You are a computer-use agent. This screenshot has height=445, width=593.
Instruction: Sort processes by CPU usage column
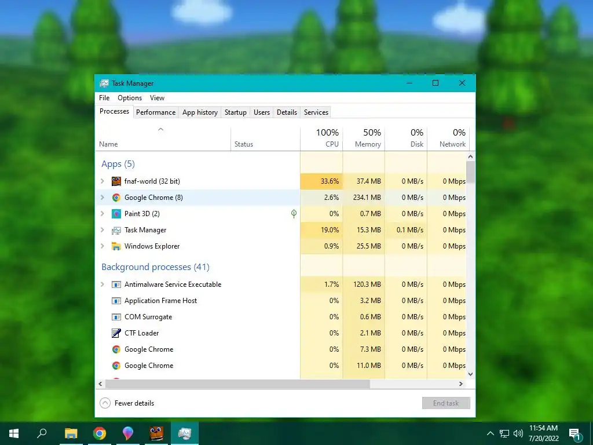pos(321,139)
